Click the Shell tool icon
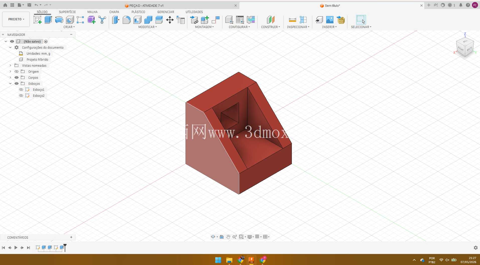 click(x=138, y=20)
